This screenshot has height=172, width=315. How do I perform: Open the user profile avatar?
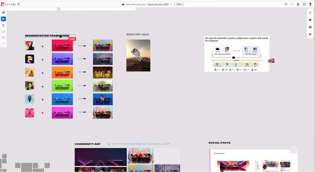point(310,4)
